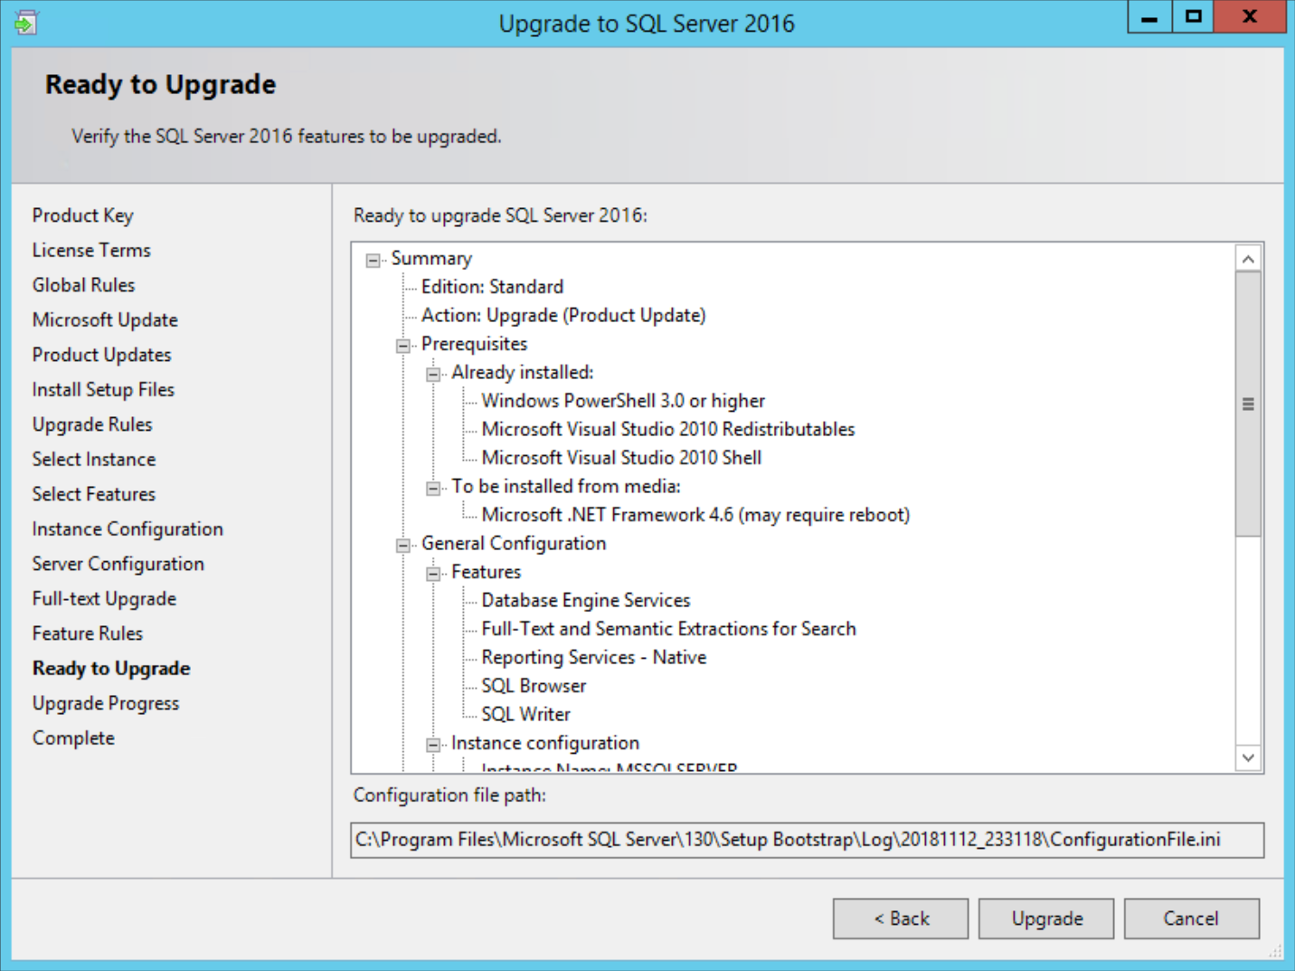The height and width of the screenshot is (971, 1295).
Task: Select Microsoft .NET Framework 4.6 row
Action: 695,515
